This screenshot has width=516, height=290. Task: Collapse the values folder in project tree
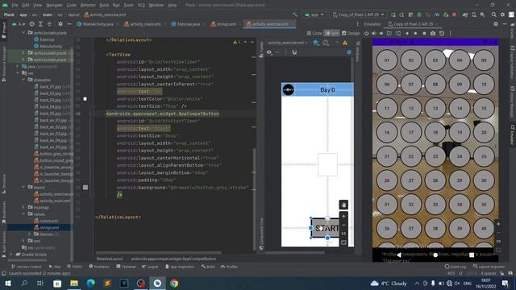(23, 214)
